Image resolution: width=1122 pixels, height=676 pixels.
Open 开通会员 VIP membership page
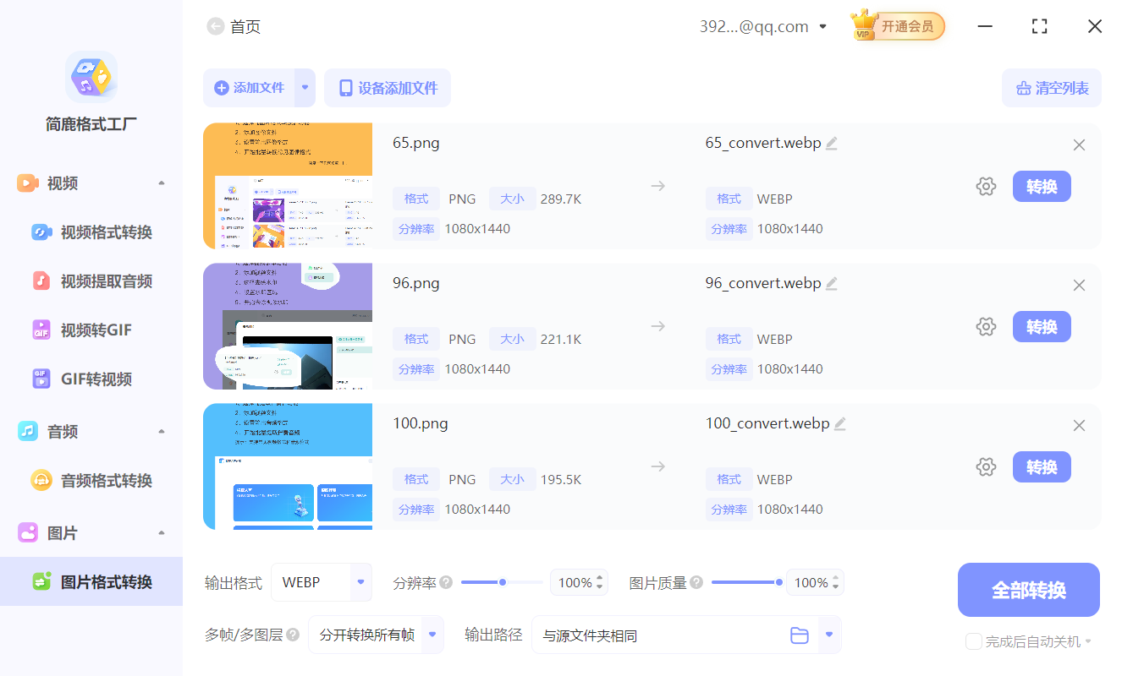pyautogui.click(x=897, y=26)
